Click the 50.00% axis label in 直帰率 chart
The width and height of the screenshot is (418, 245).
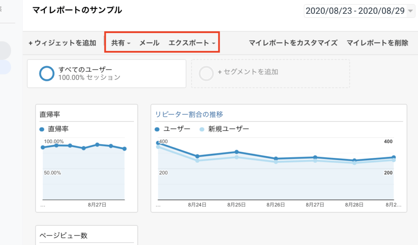click(52, 173)
